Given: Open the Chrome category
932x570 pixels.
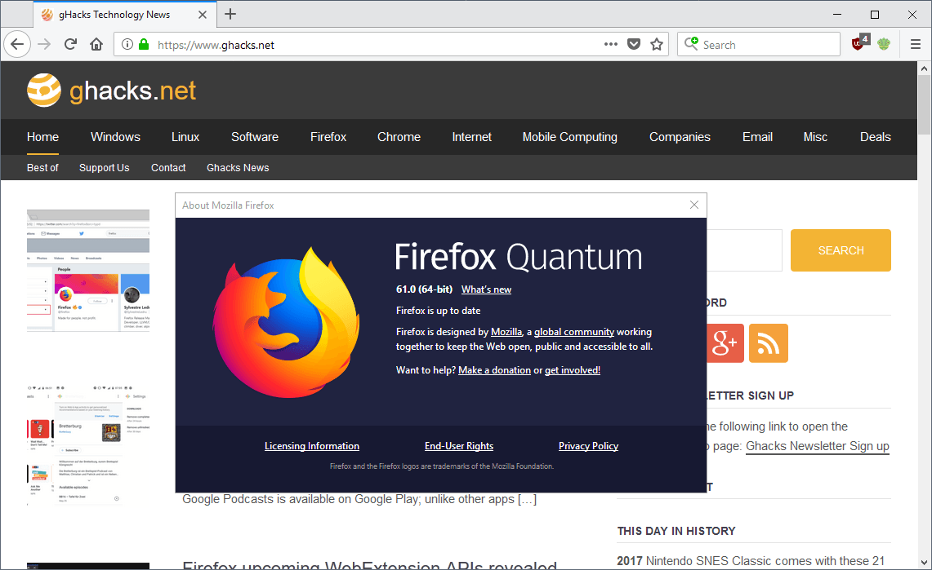Looking at the screenshot, I should tap(399, 137).
